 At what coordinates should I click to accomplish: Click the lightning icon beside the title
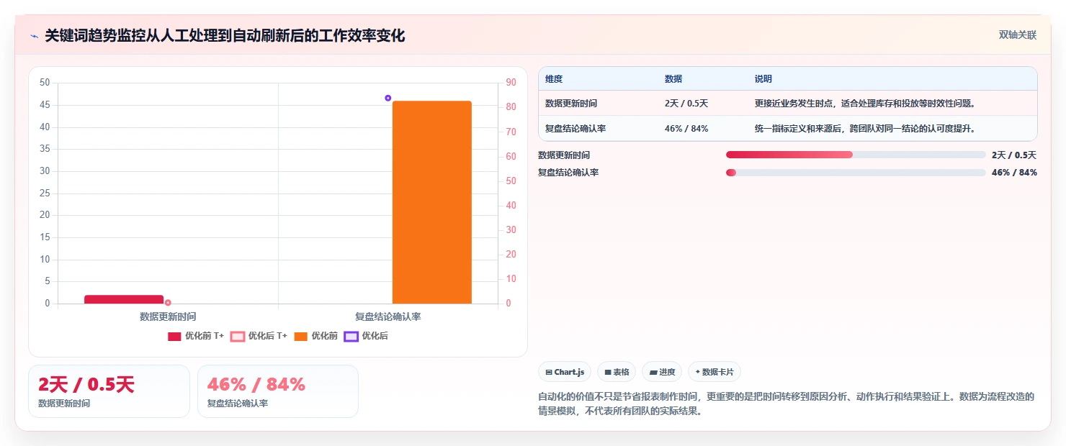[34, 36]
